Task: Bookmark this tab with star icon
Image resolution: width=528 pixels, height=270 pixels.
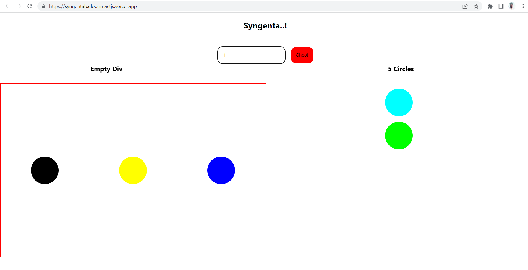Action: click(476, 6)
